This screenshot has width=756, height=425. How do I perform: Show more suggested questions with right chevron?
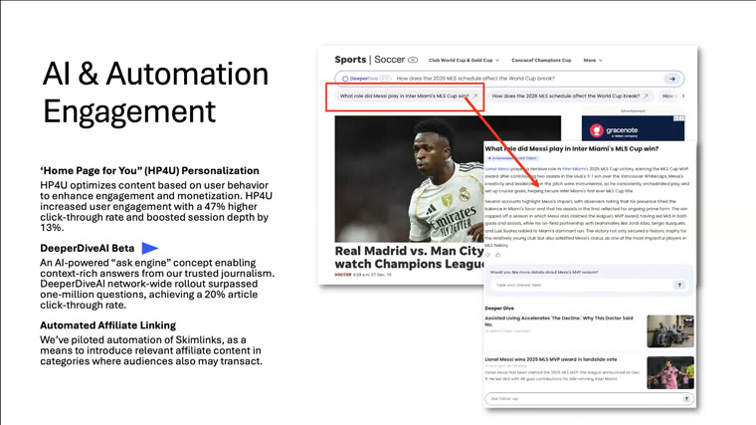[x=683, y=96]
